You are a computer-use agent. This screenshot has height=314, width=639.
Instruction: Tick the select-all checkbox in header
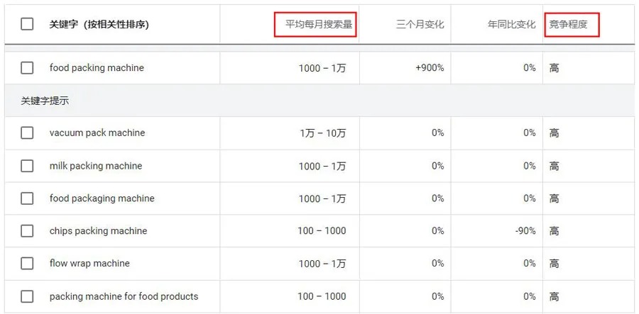pyautogui.click(x=27, y=24)
